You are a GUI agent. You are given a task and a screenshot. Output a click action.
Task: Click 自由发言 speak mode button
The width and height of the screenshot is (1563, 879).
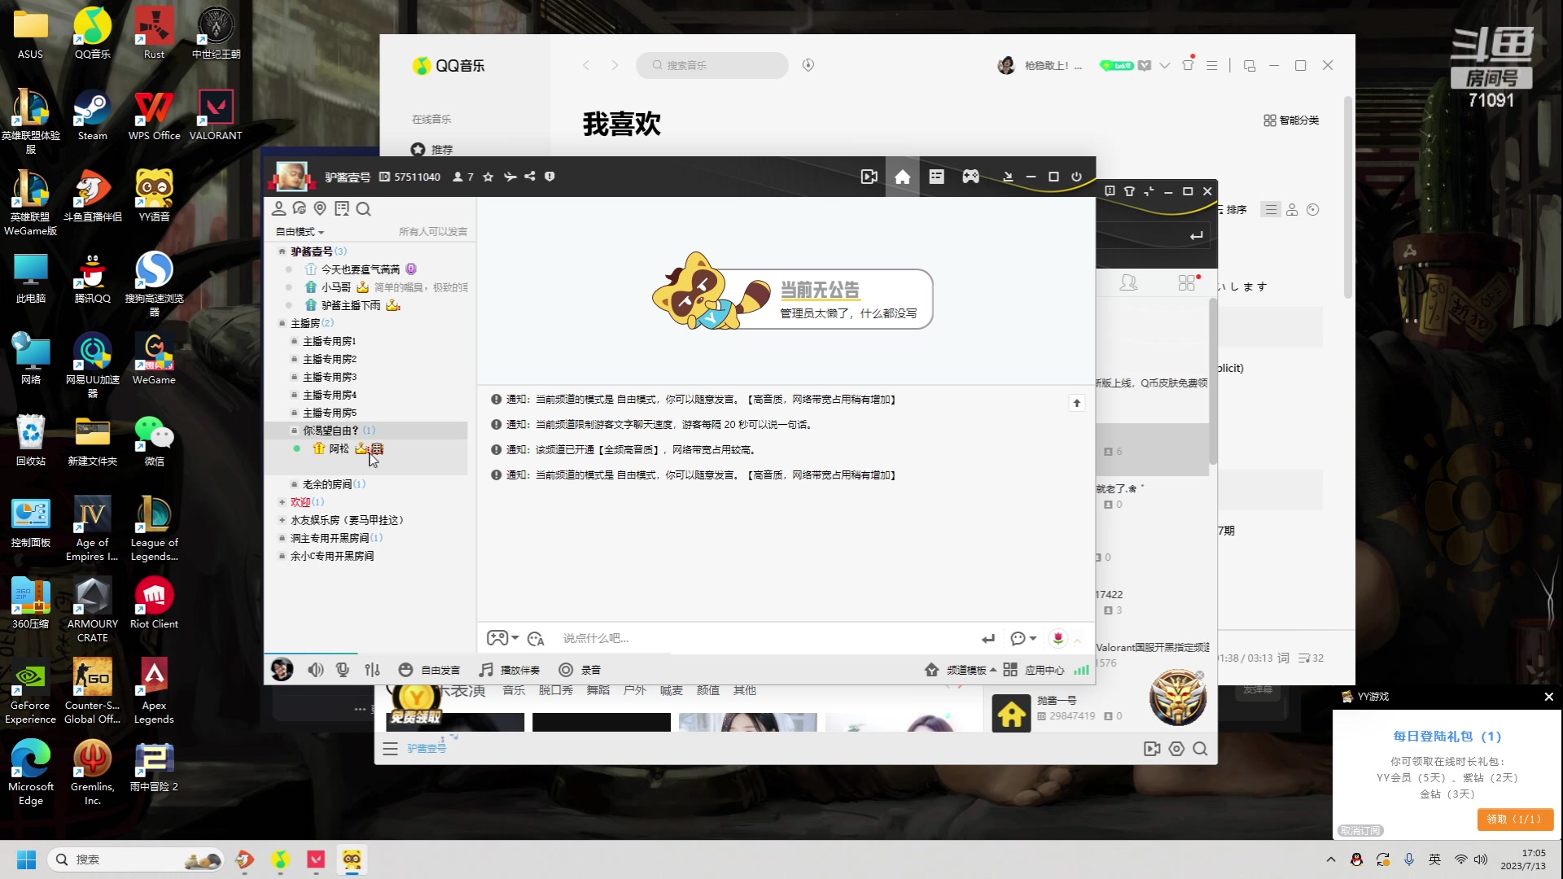[429, 670]
